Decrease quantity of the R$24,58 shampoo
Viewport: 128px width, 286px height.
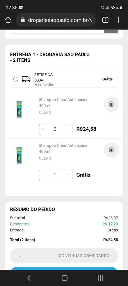coord(42,129)
